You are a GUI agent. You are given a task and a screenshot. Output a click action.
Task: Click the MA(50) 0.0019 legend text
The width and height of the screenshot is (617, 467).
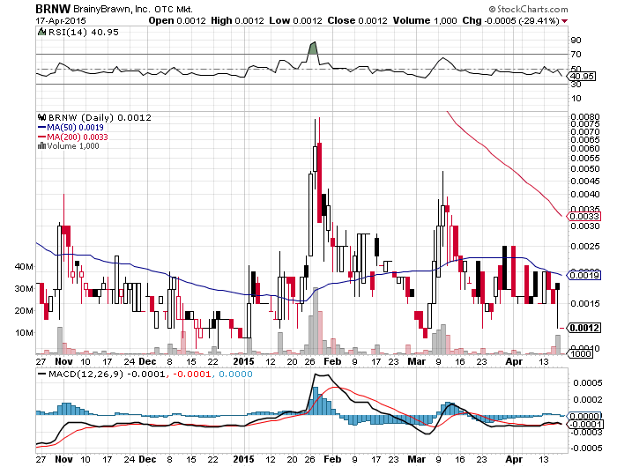pyautogui.click(x=75, y=127)
